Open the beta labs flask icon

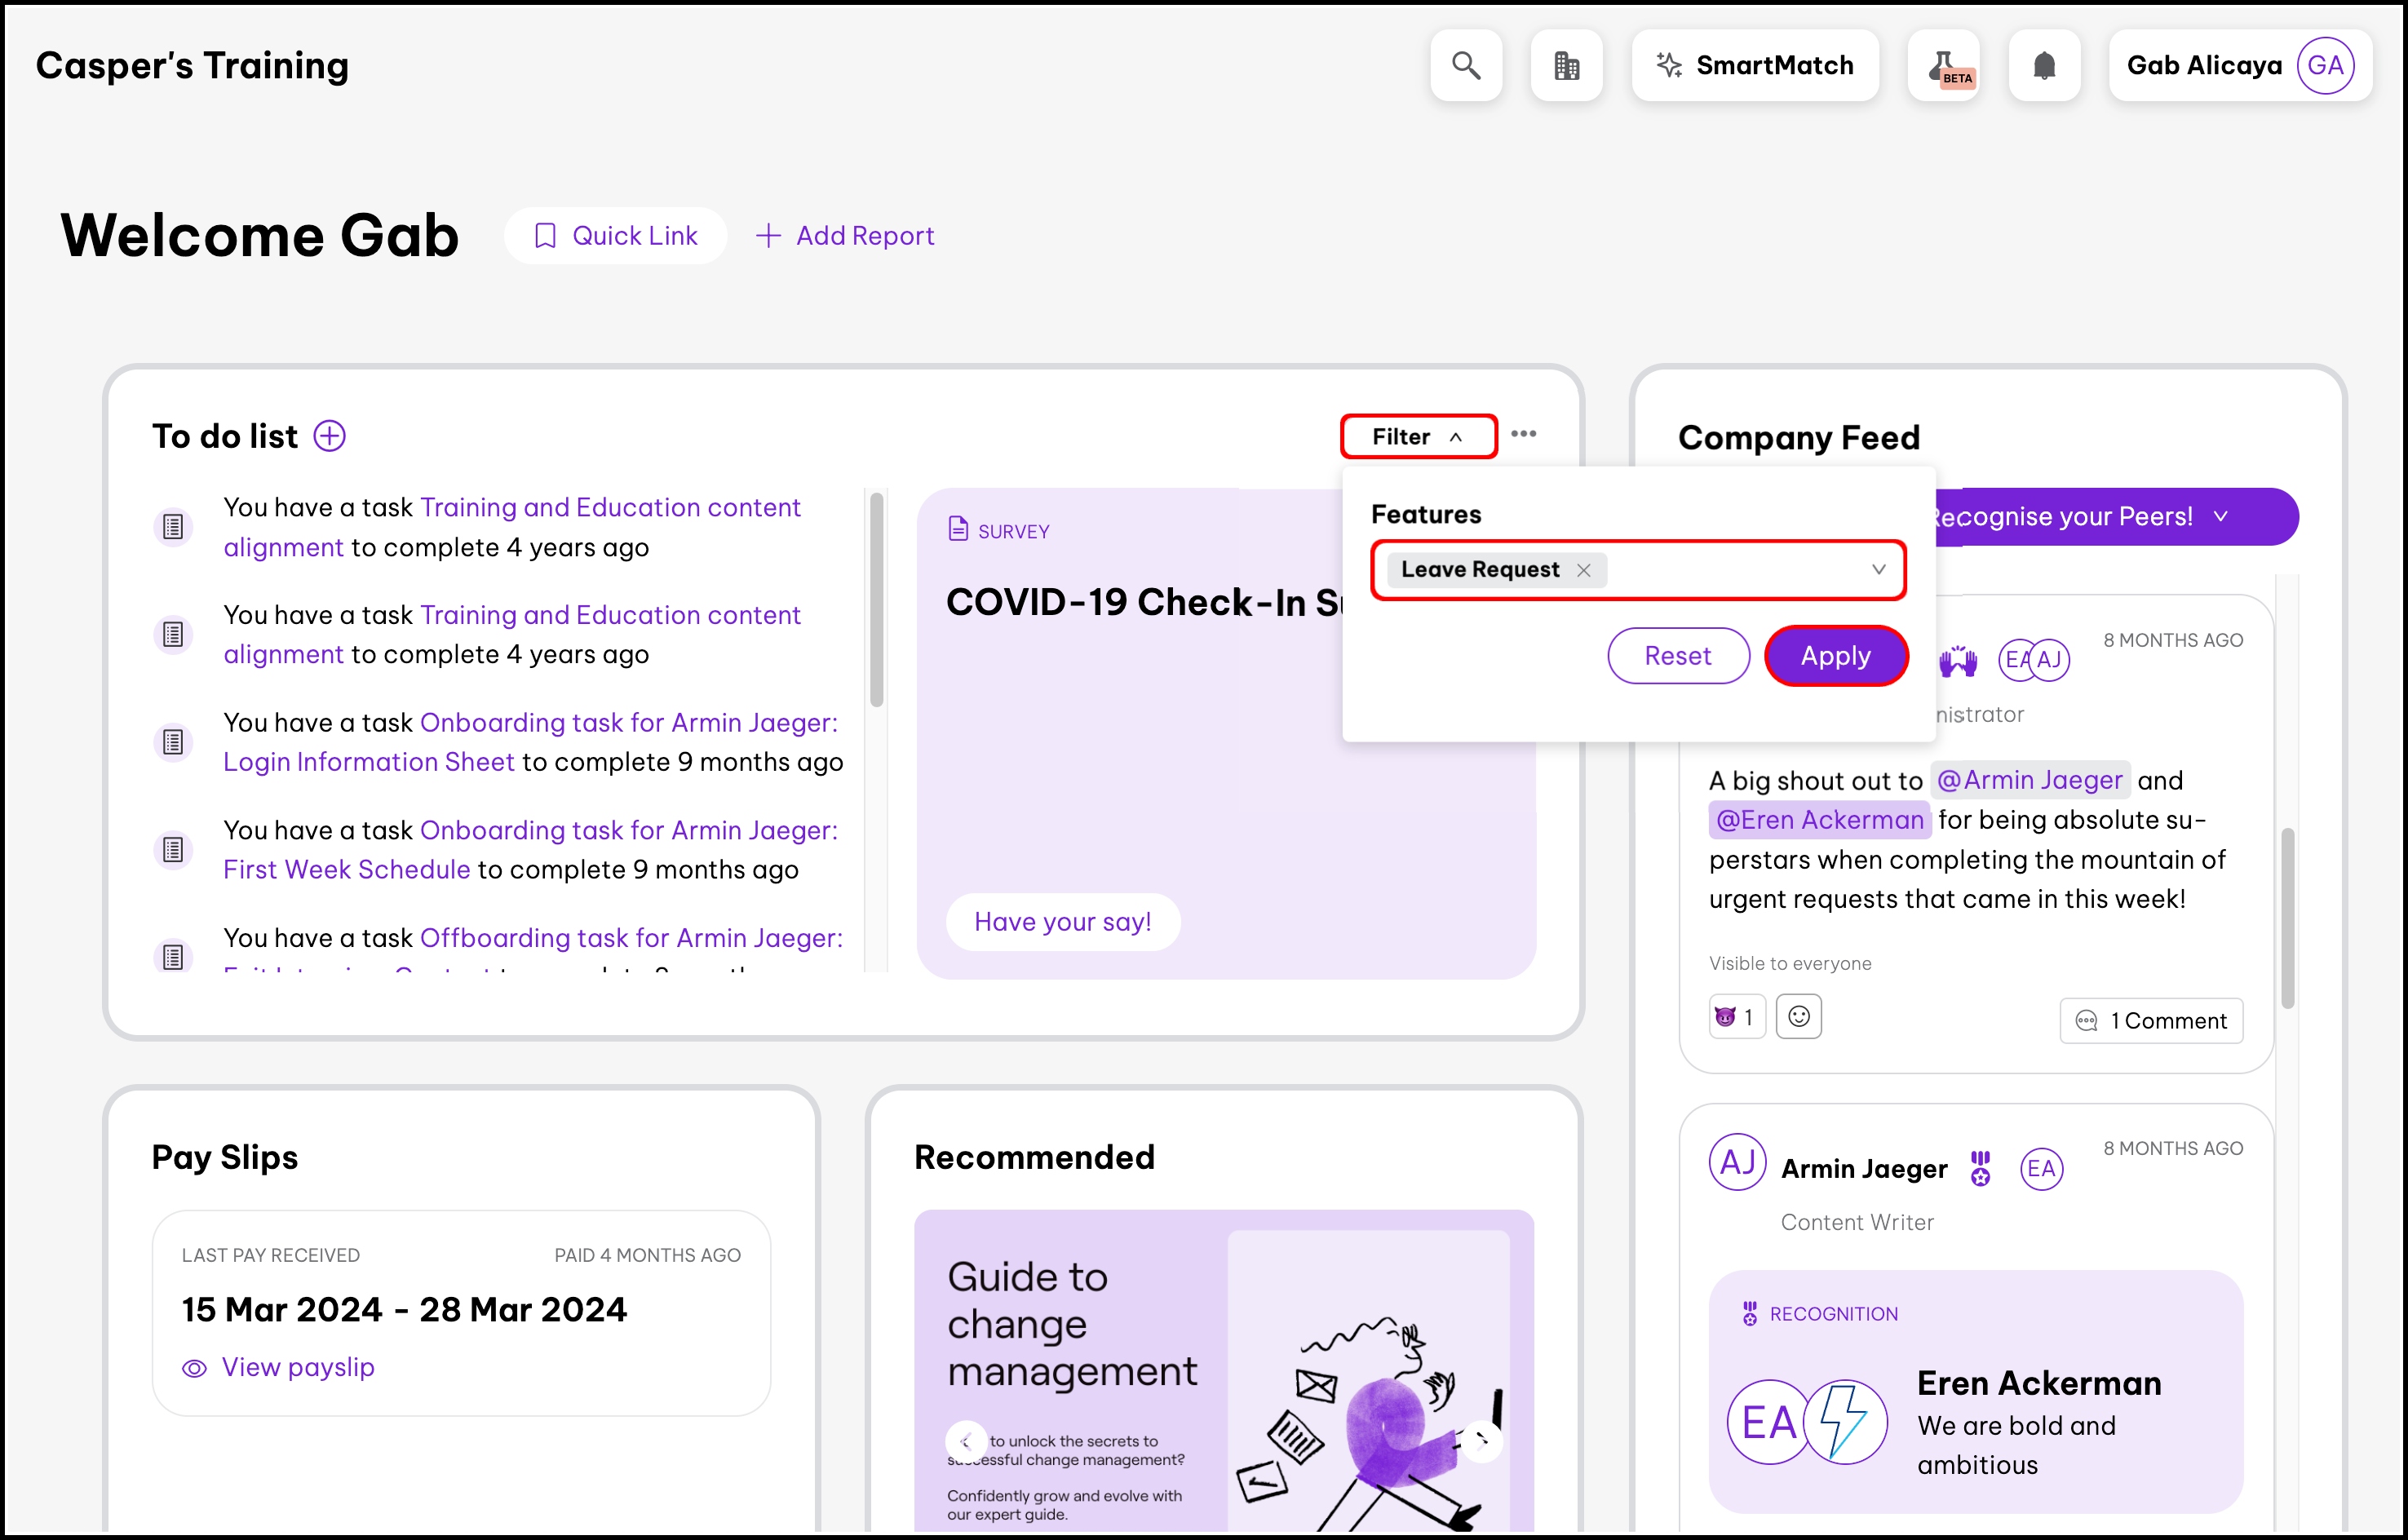pyautogui.click(x=1943, y=66)
